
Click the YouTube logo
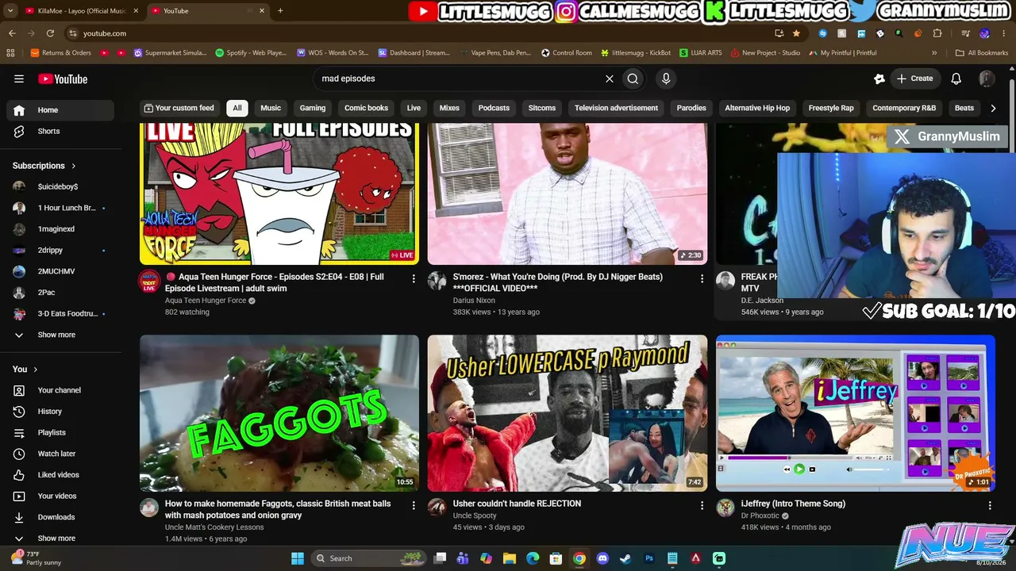(63, 79)
